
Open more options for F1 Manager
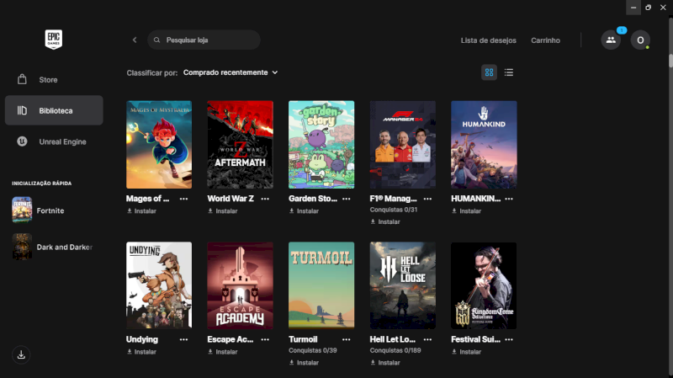427,199
